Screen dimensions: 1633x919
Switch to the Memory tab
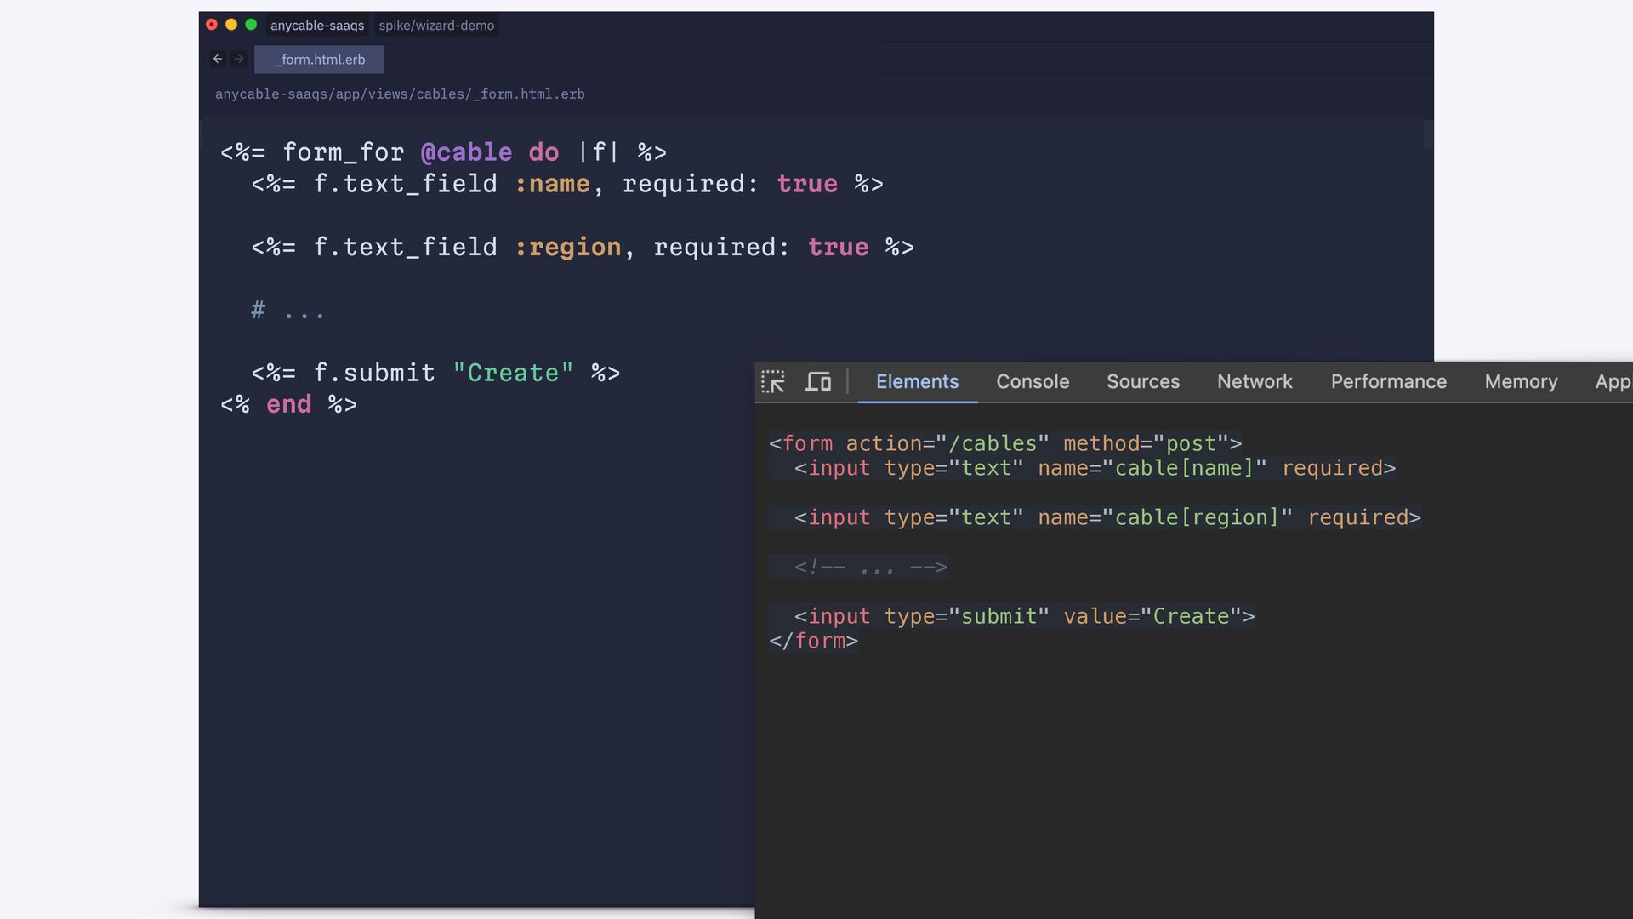[1521, 382]
